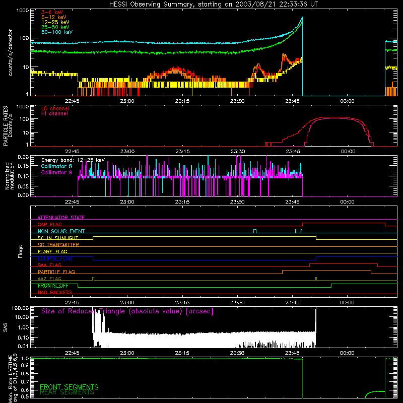Click the HESSI Observing Summary title text
This screenshot has height=403, width=403.
click(213, 5)
